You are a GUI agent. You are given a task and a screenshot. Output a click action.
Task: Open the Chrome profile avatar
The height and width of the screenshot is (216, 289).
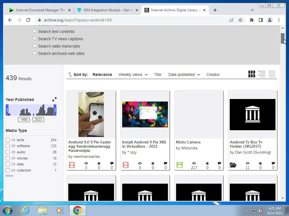pos(270,20)
